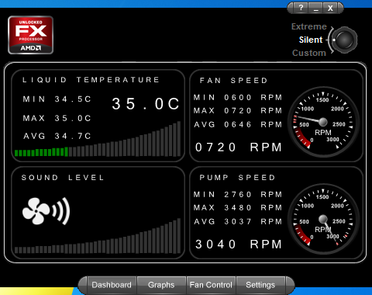372x295 pixels.
Task: Open the Settings tab
Action: 260,285
